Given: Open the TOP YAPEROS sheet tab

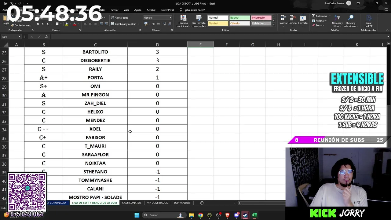Looking at the screenshot, I should coord(182,203).
